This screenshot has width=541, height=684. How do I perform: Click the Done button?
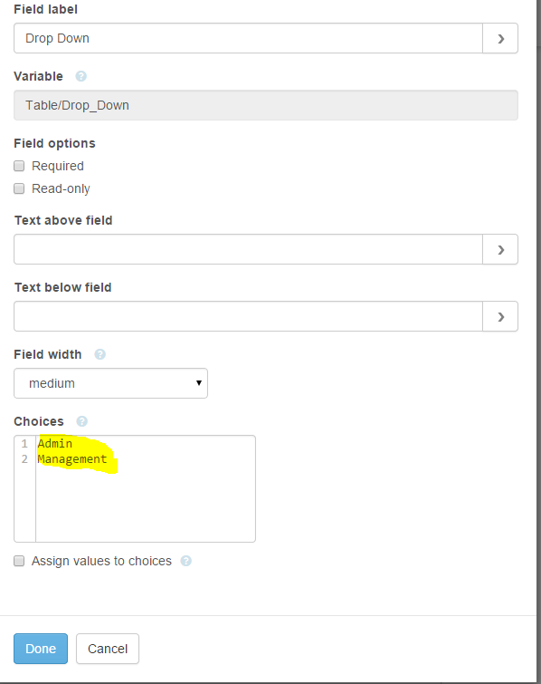41,649
